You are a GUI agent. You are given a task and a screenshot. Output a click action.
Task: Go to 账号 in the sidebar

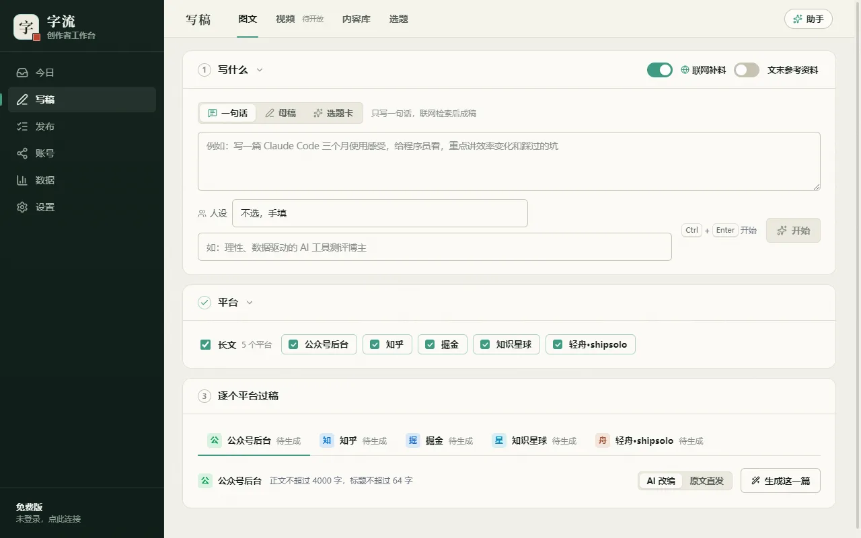coord(82,153)
